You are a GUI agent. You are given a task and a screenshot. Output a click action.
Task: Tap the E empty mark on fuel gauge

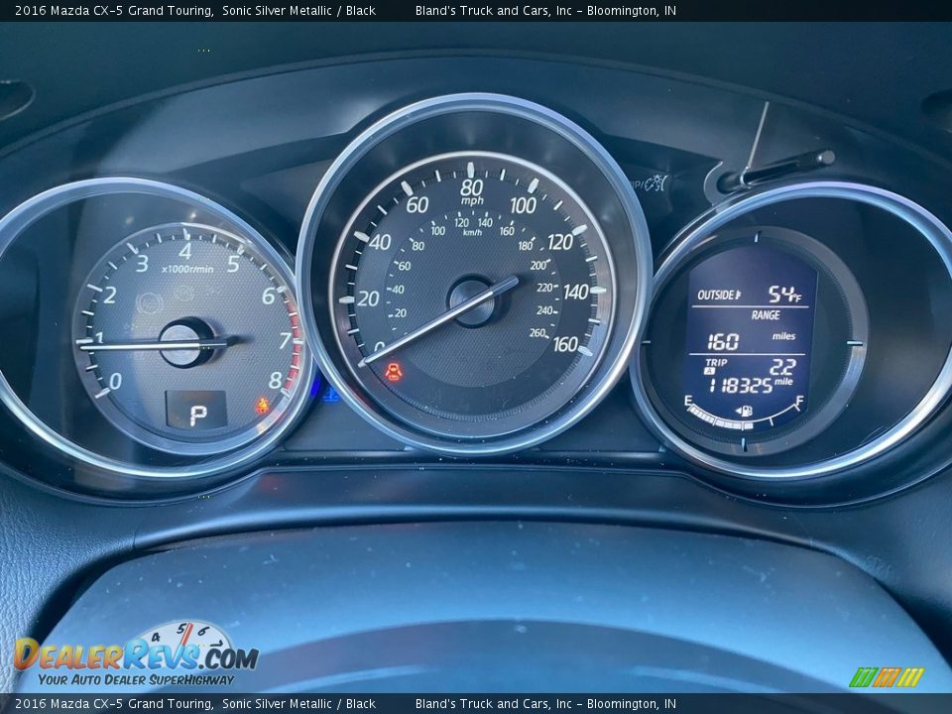pyautogui.click(x=688, y=401)
